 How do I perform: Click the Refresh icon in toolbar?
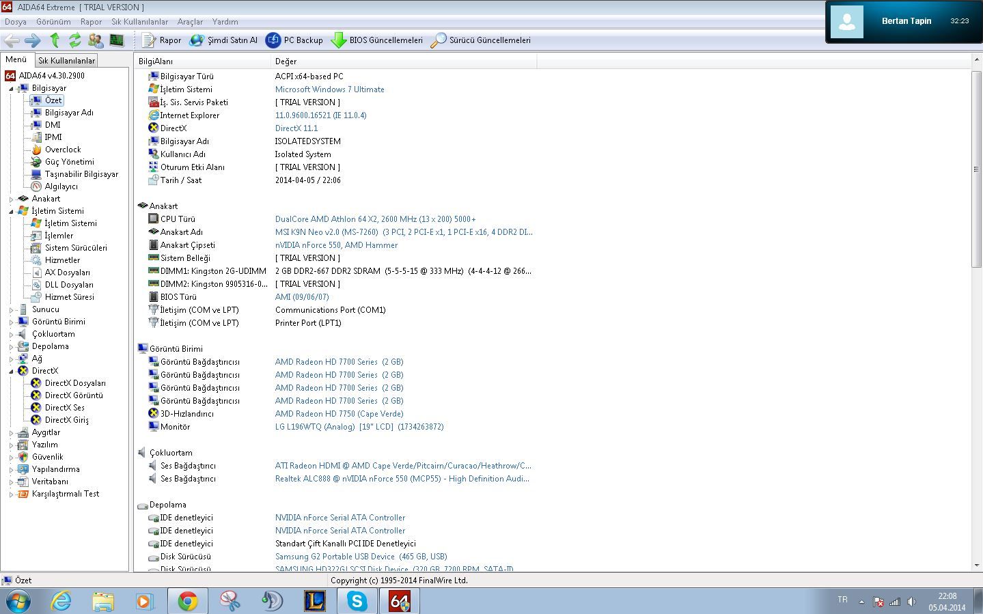(x=75, y=40)
